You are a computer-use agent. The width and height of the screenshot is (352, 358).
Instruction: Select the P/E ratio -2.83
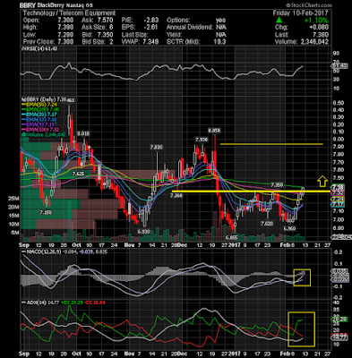(150, 21)
